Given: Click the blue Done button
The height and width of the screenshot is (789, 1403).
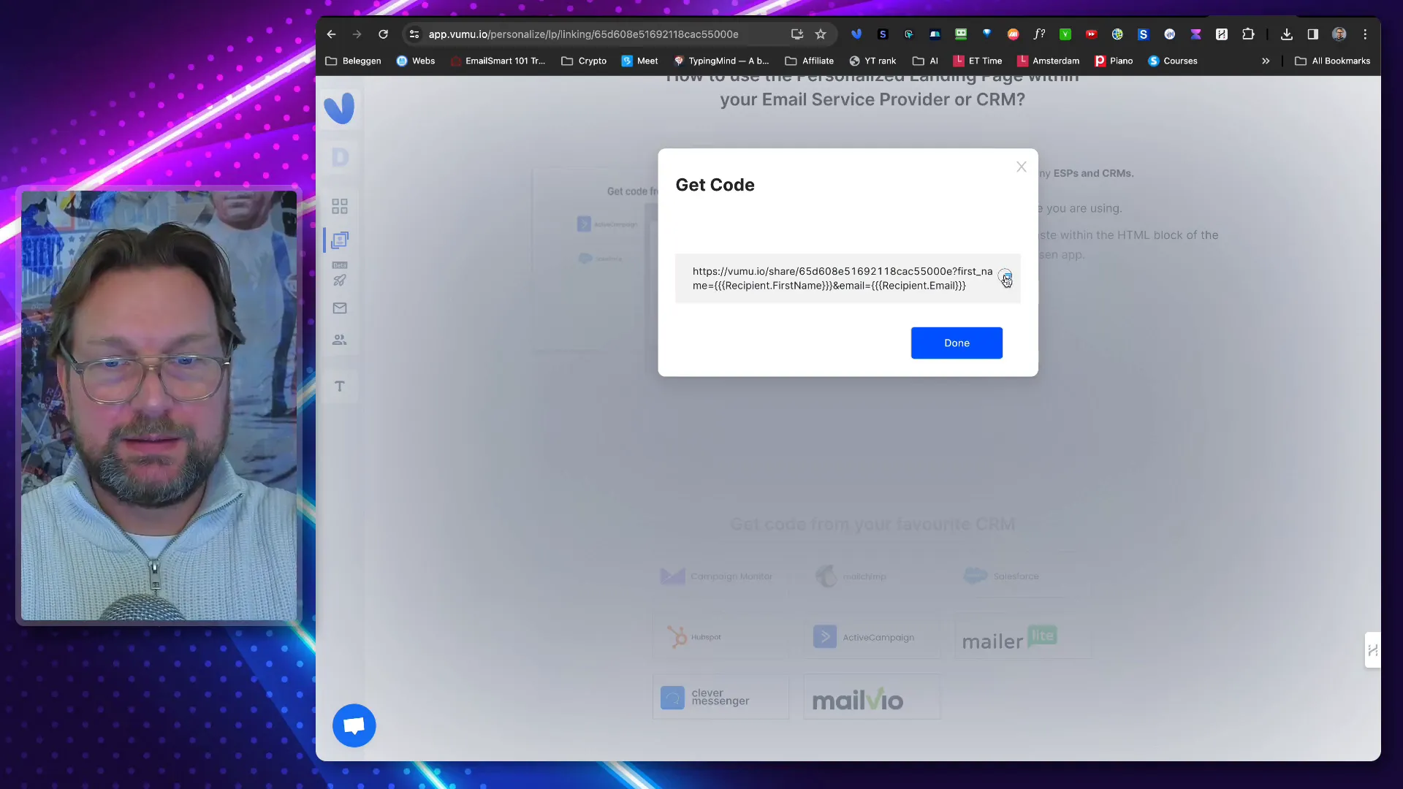Looking at the screenshot, I should [957, 343].
